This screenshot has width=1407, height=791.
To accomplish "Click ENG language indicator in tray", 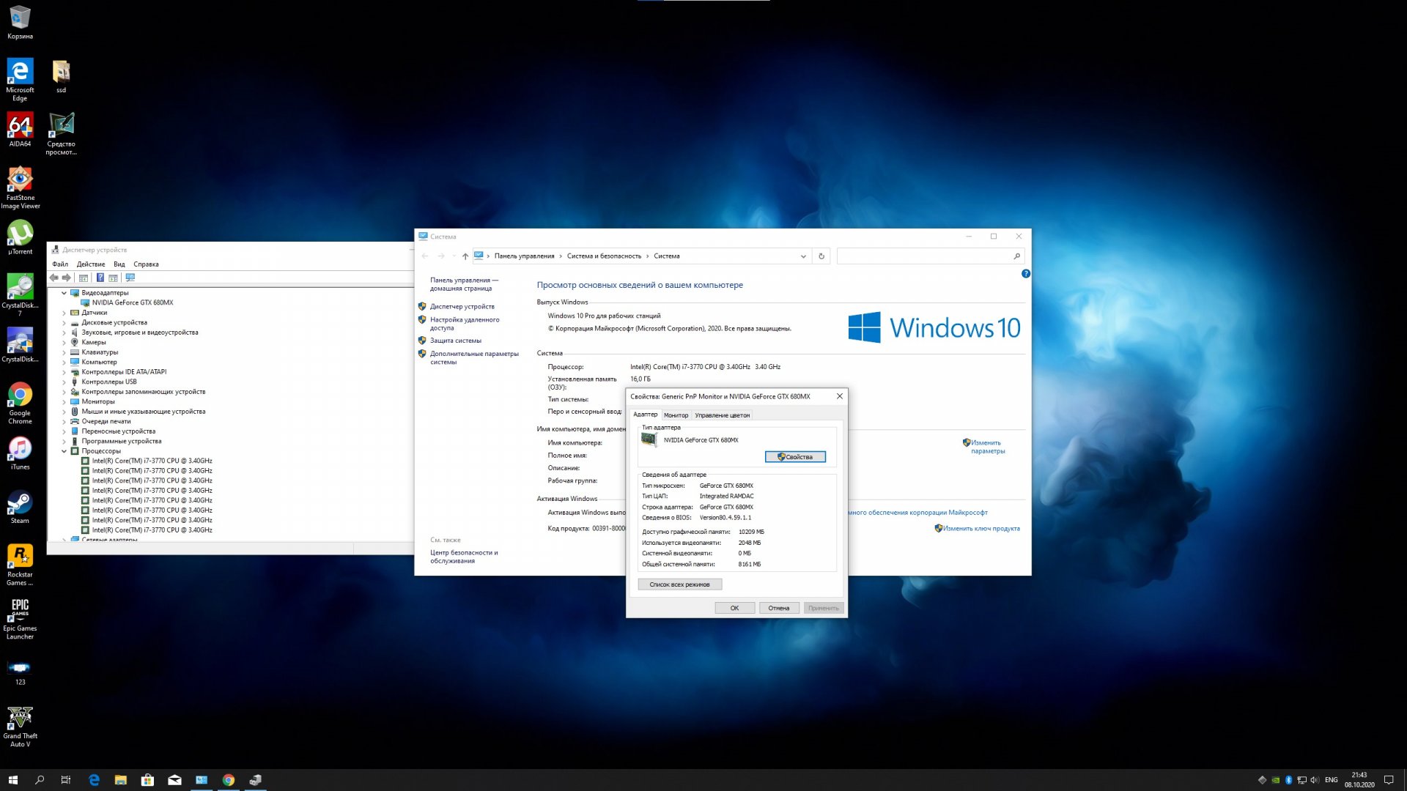I will [x=1332, y=780].
